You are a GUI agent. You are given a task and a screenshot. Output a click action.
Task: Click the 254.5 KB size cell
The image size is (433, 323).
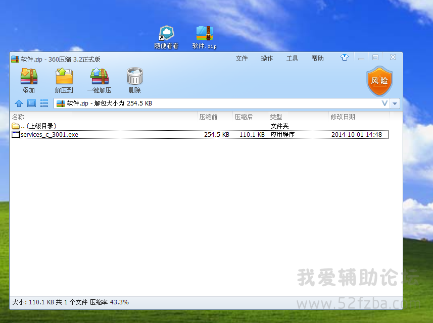pyautogui.click(x=217, y=135)
